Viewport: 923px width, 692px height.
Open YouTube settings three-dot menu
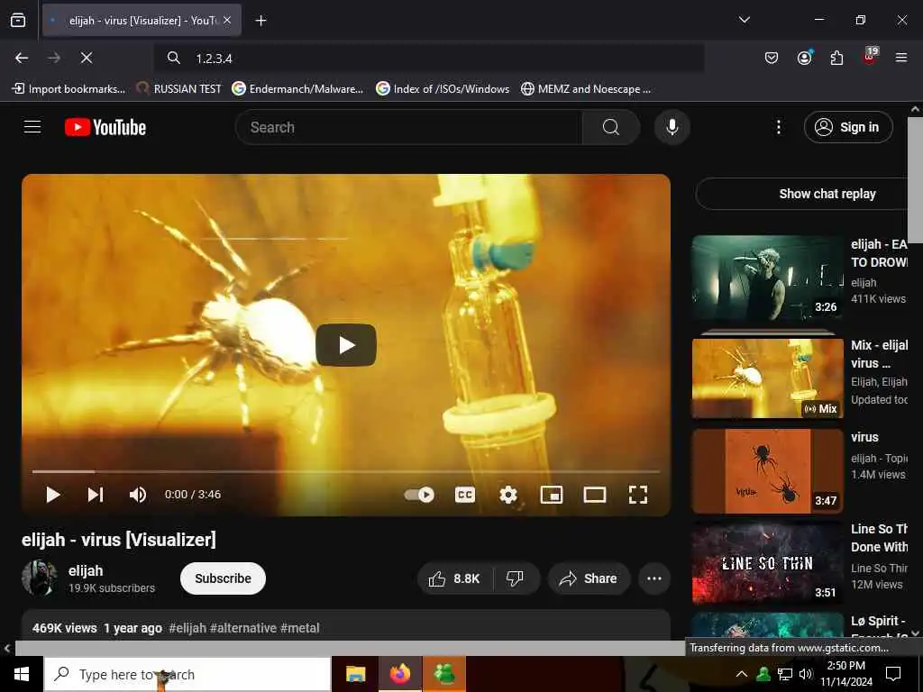[778, 127]
